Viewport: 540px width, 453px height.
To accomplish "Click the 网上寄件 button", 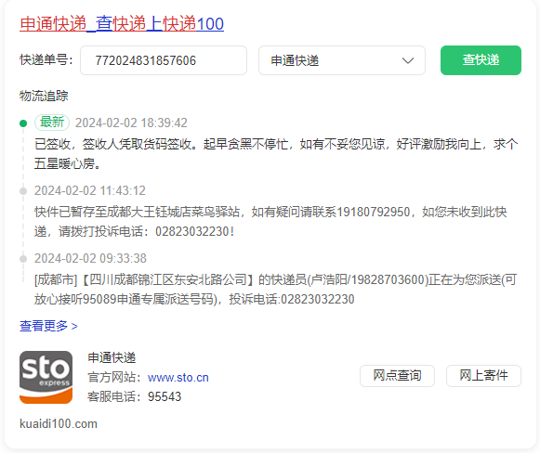I will pyautogui.click(x=483, y=376).
